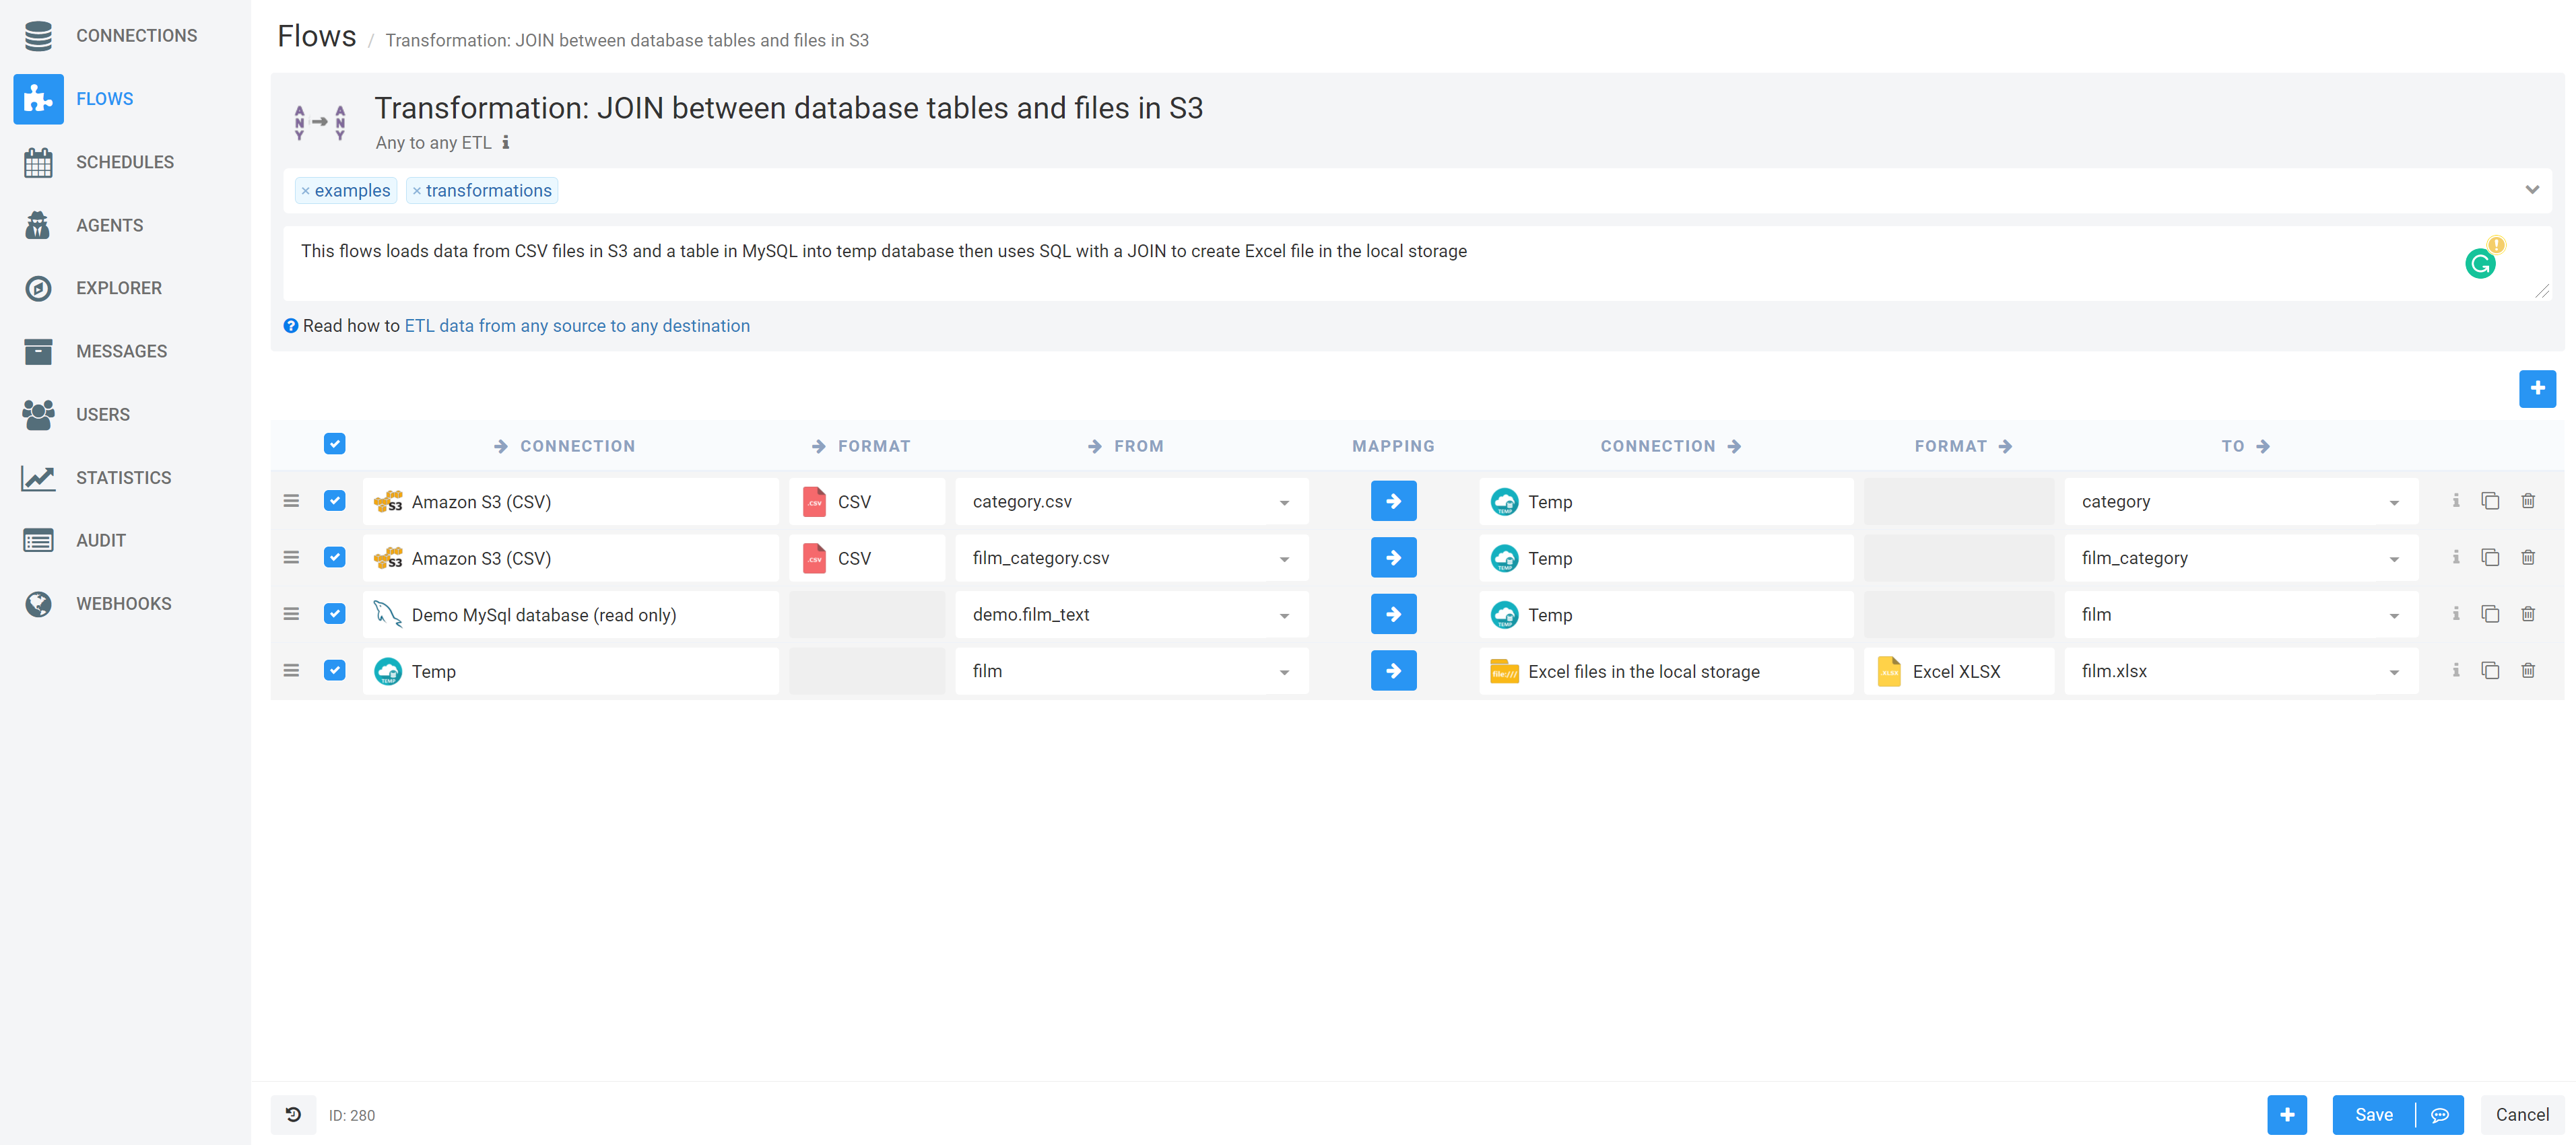Image resolution: width=2576 pixels, height=1145 pixels.
Task: Remove the transformations tag
Action: (x=417, y=191)
